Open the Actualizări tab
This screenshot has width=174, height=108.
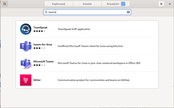pos(116,4)
